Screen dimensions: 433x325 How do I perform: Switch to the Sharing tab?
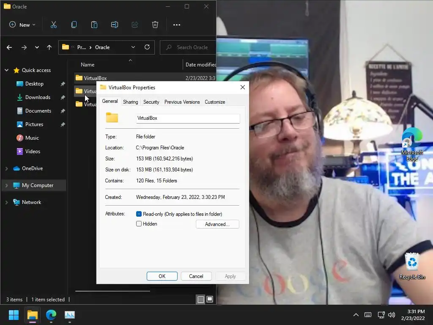pyautogui.click(x=130, y=102)
